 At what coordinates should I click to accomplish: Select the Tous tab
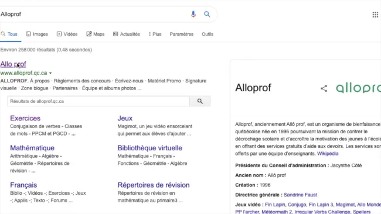[9, 34]
